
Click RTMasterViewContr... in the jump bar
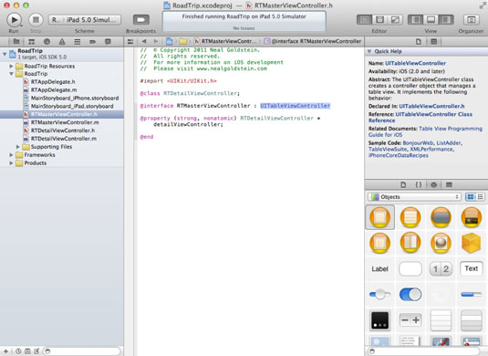[x=226, y=41]
